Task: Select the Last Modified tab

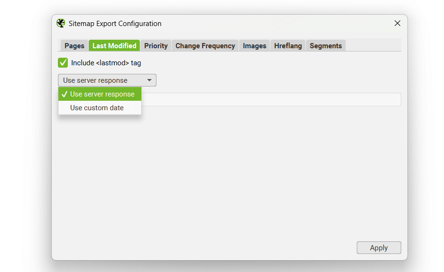Action: click(x=114, y=46)
